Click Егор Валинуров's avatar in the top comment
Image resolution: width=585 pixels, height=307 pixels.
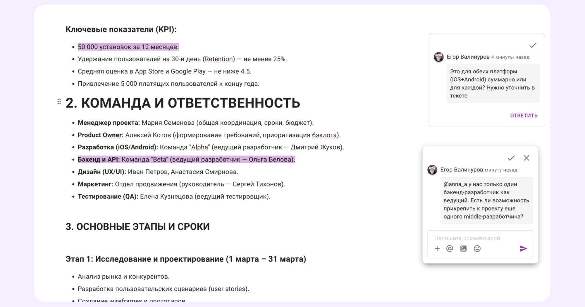[x=438, y=57]
